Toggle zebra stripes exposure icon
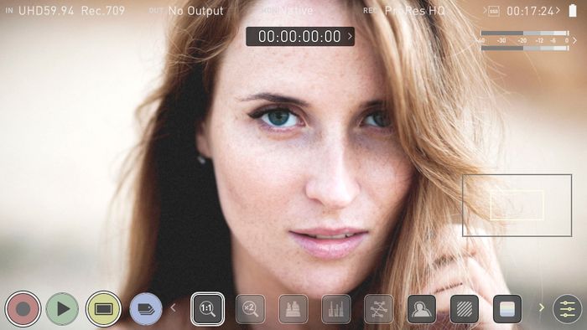This screenshot has height=330, width=587. [x=465, y=309]
